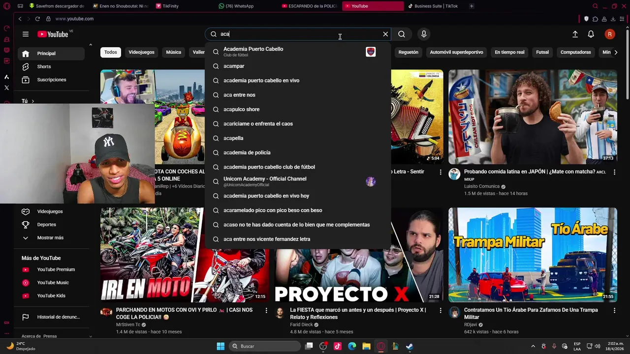The height and width of the screenshot is (354, 630).
Task: Click the www.youtube.com address bar
Action: click(x=74, y=19)
